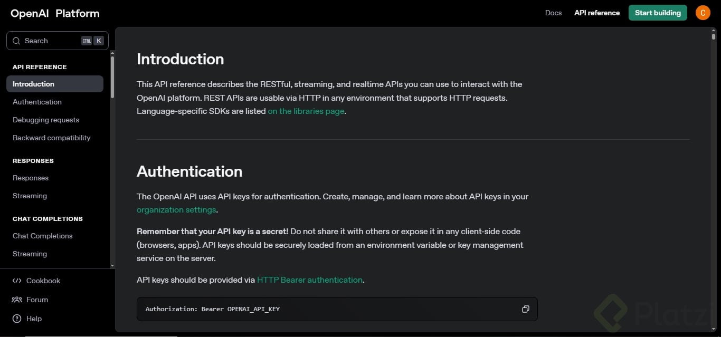Click the OpenAI Platform logo
The width and height of the screenshot is (721, 337).
point(55,14)
